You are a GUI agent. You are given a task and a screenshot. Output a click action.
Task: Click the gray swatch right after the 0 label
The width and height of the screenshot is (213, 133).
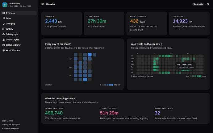coord(103,85)
